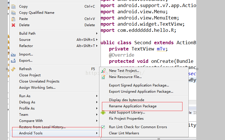Click the New Test Project JUnit icon
Viewport: 225px width, 140px height.
103,71
